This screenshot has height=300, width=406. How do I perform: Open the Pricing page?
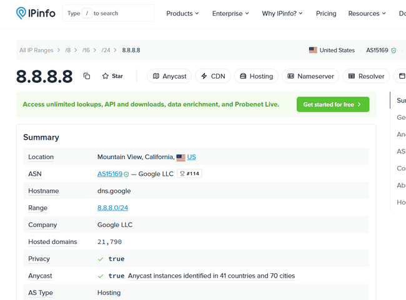click(x=326, y=14)
